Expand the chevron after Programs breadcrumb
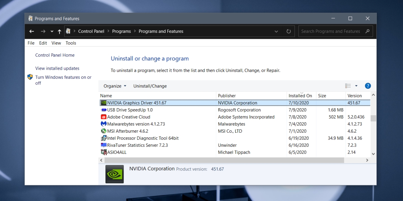Image resolution: width=403 pixels, height=201 pixels. 135,31
